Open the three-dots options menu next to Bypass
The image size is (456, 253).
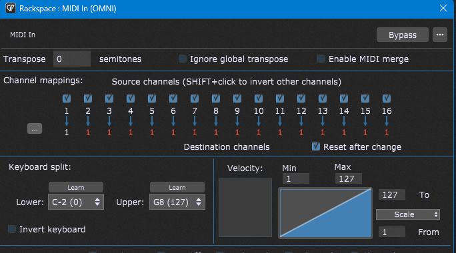(440, 35)
